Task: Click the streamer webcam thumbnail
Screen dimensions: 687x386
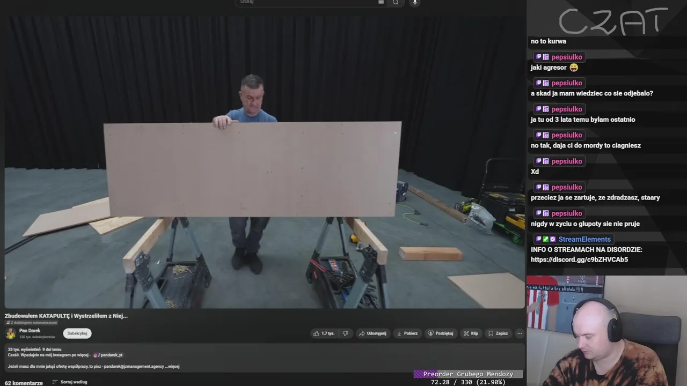Action: pyautogui.click(x=606, y=331)
